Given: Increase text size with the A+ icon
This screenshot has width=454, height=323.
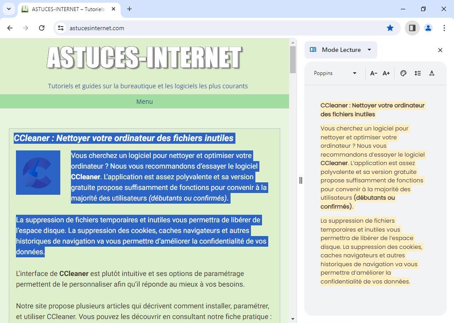Looking at the screenshot, I should pyautogui.click(x=386, y=73).
